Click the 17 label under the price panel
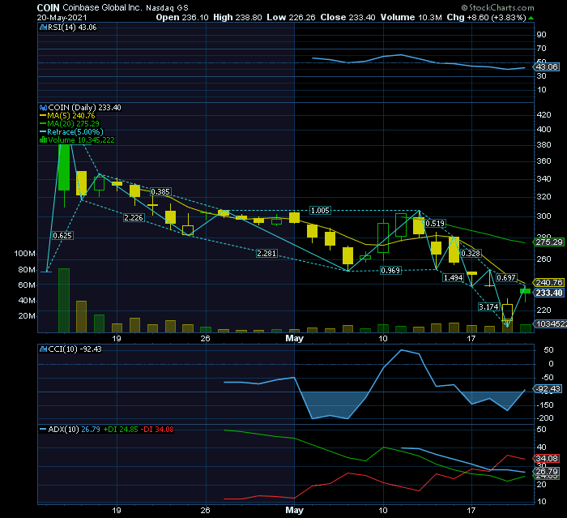The width and height of the screenshot is (567, 518). click(471, 339)
